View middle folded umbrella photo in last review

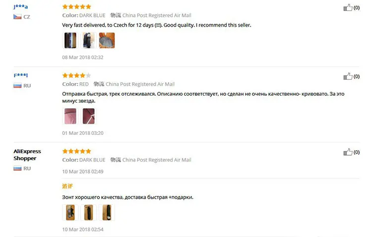[88, 213]
